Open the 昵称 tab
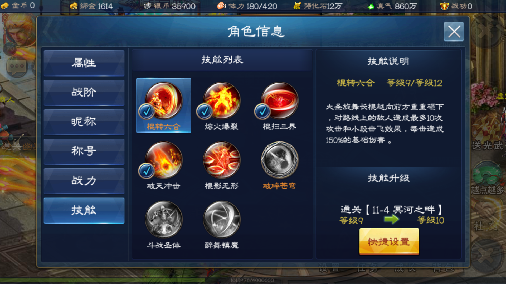 coord(84,122)
